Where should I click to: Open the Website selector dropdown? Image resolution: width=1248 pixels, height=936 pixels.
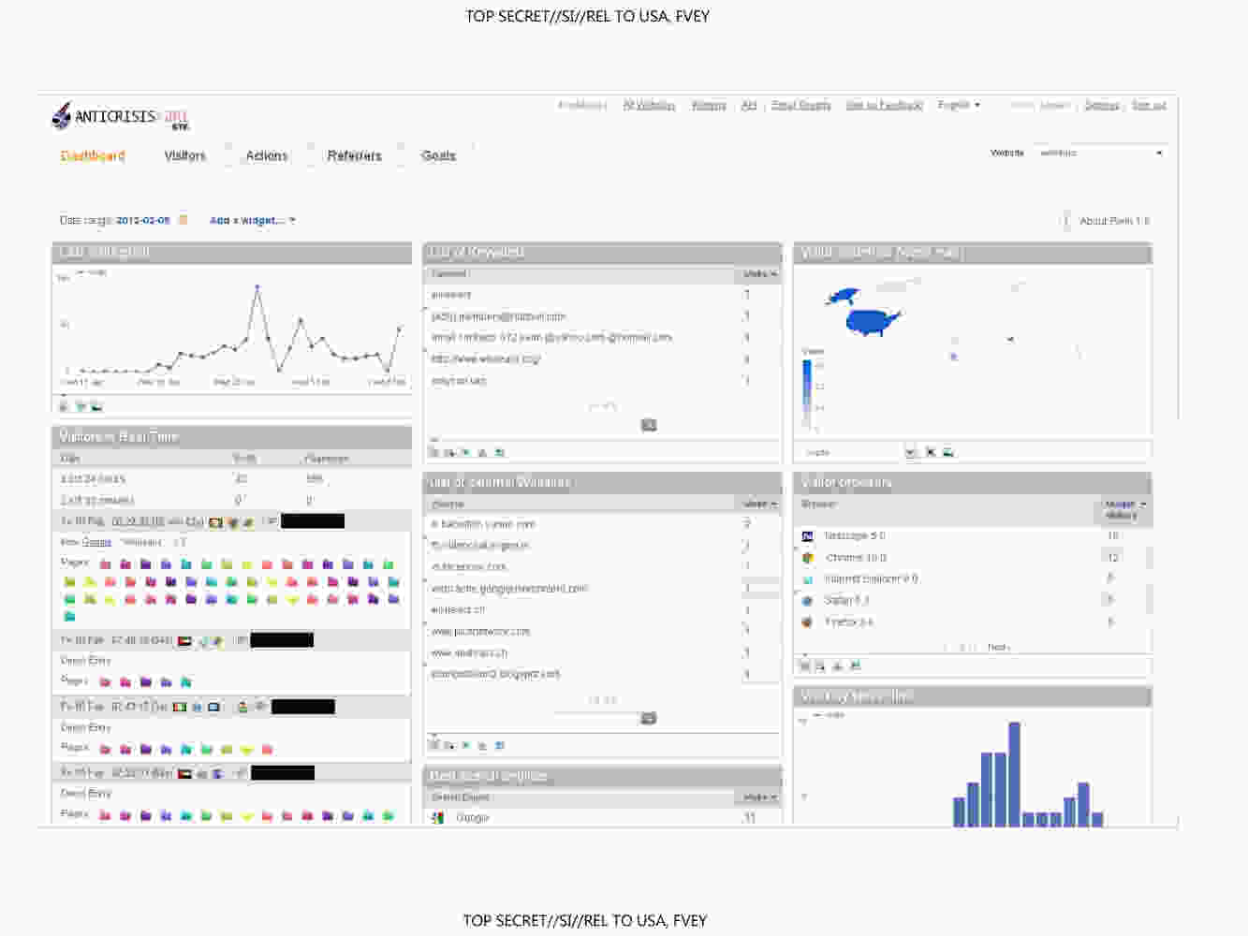pos(1101,153)
